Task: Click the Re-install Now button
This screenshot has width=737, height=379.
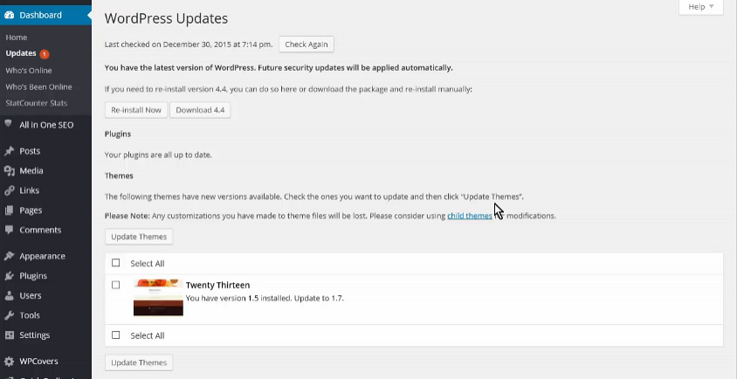Action: (136, 110)
